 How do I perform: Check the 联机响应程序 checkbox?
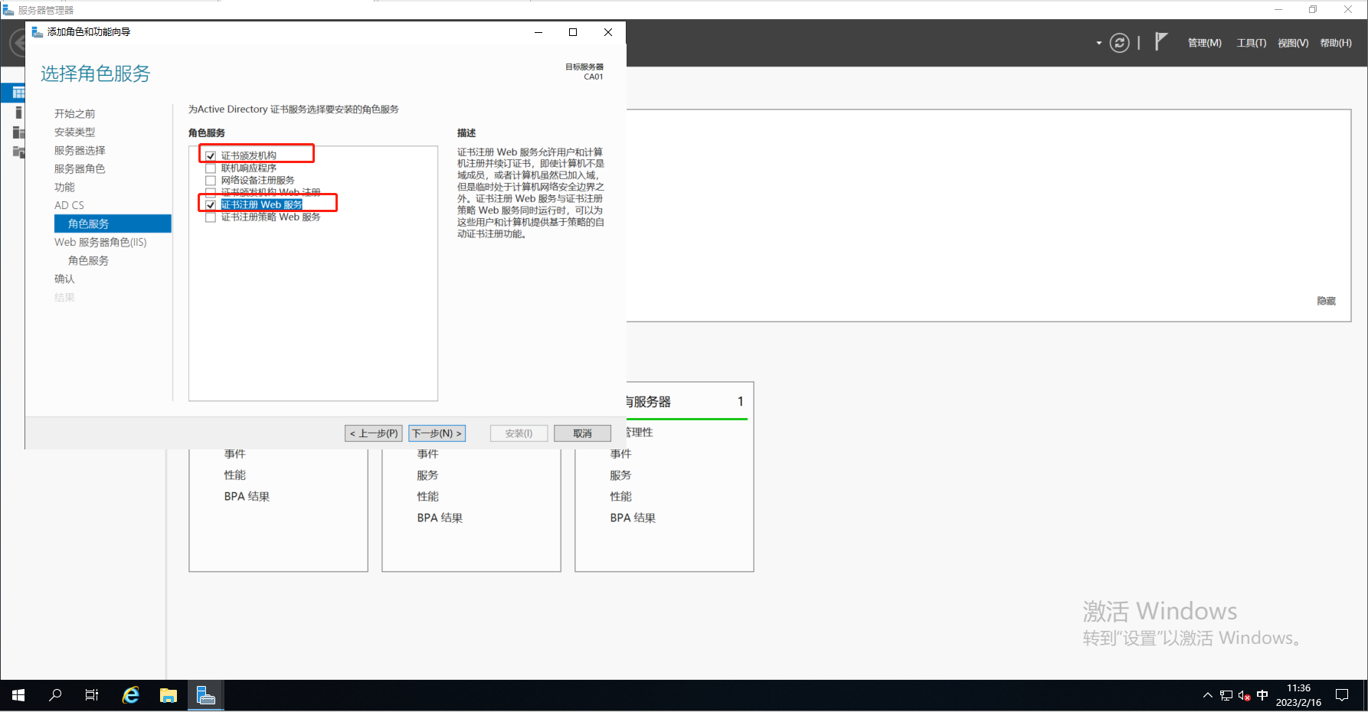211,168
